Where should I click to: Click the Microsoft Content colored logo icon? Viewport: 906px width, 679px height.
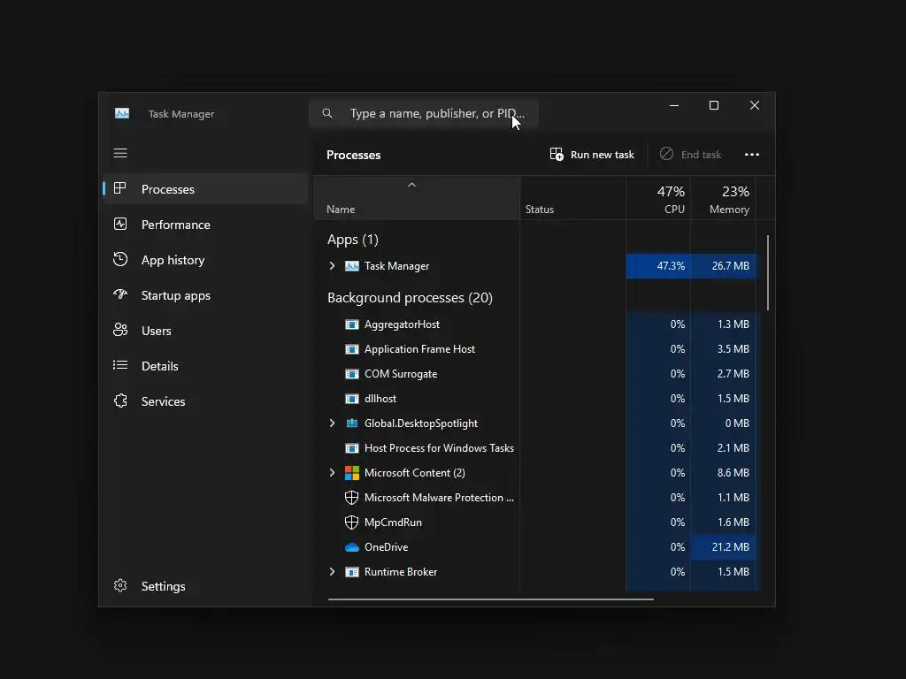pyautogui.click(x=352, y=473)
